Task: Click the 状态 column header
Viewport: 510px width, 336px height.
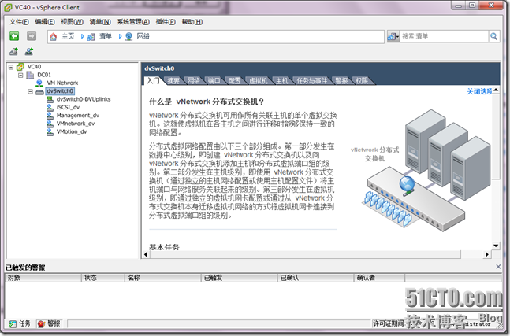Action: tap(102, 278)
